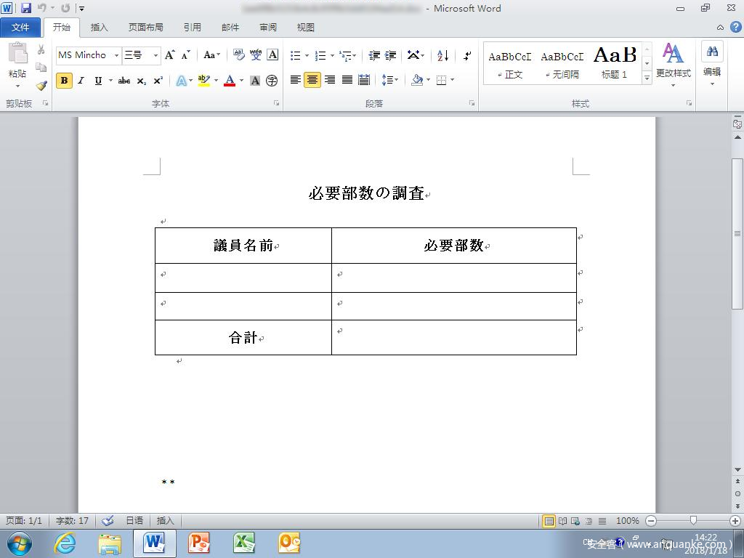Toggle center alignment button
Image resolution: width=744 pixels, height=558 pixels.
coord(312,80)
